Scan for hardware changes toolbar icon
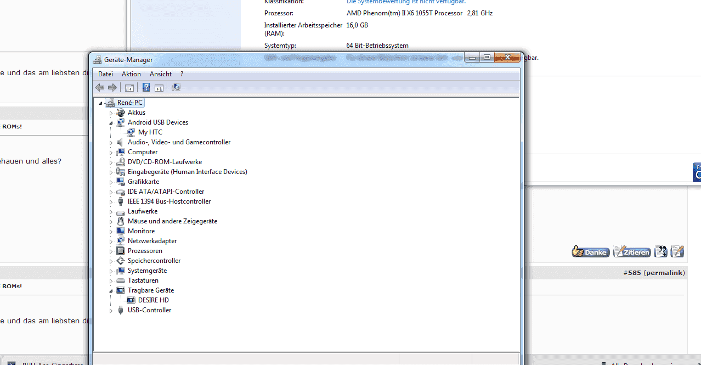 [176, 87]
